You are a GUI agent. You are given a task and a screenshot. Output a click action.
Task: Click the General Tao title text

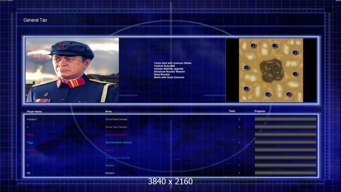[x=35, y=20]
